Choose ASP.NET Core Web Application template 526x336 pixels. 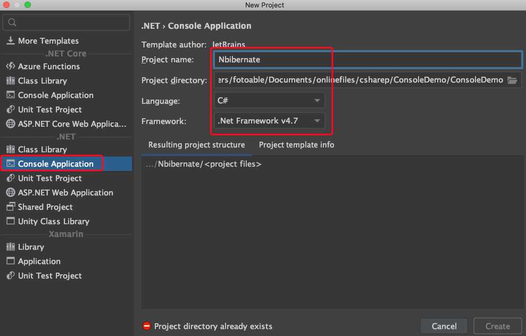[x=72, y=124]
